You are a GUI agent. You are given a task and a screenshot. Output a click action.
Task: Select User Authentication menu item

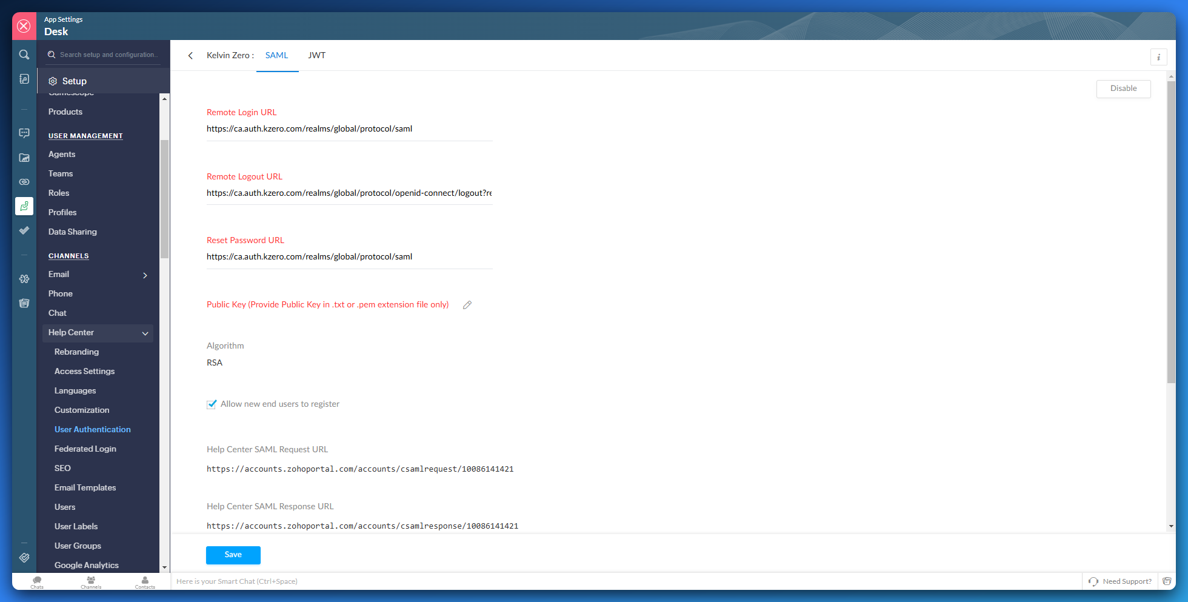click(x=93, y=429)
